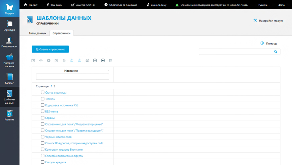Check the Страны checkbox
The height and width of the screenshot is (165, 292).
pos(42,118)
